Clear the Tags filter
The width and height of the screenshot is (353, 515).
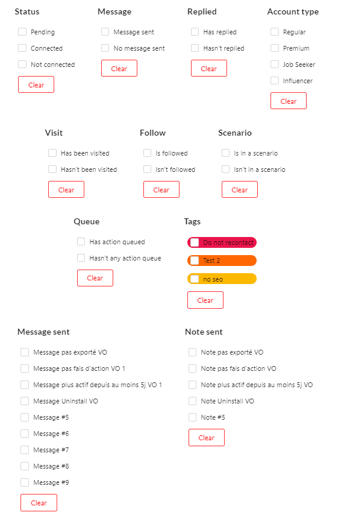click(205, 300)
